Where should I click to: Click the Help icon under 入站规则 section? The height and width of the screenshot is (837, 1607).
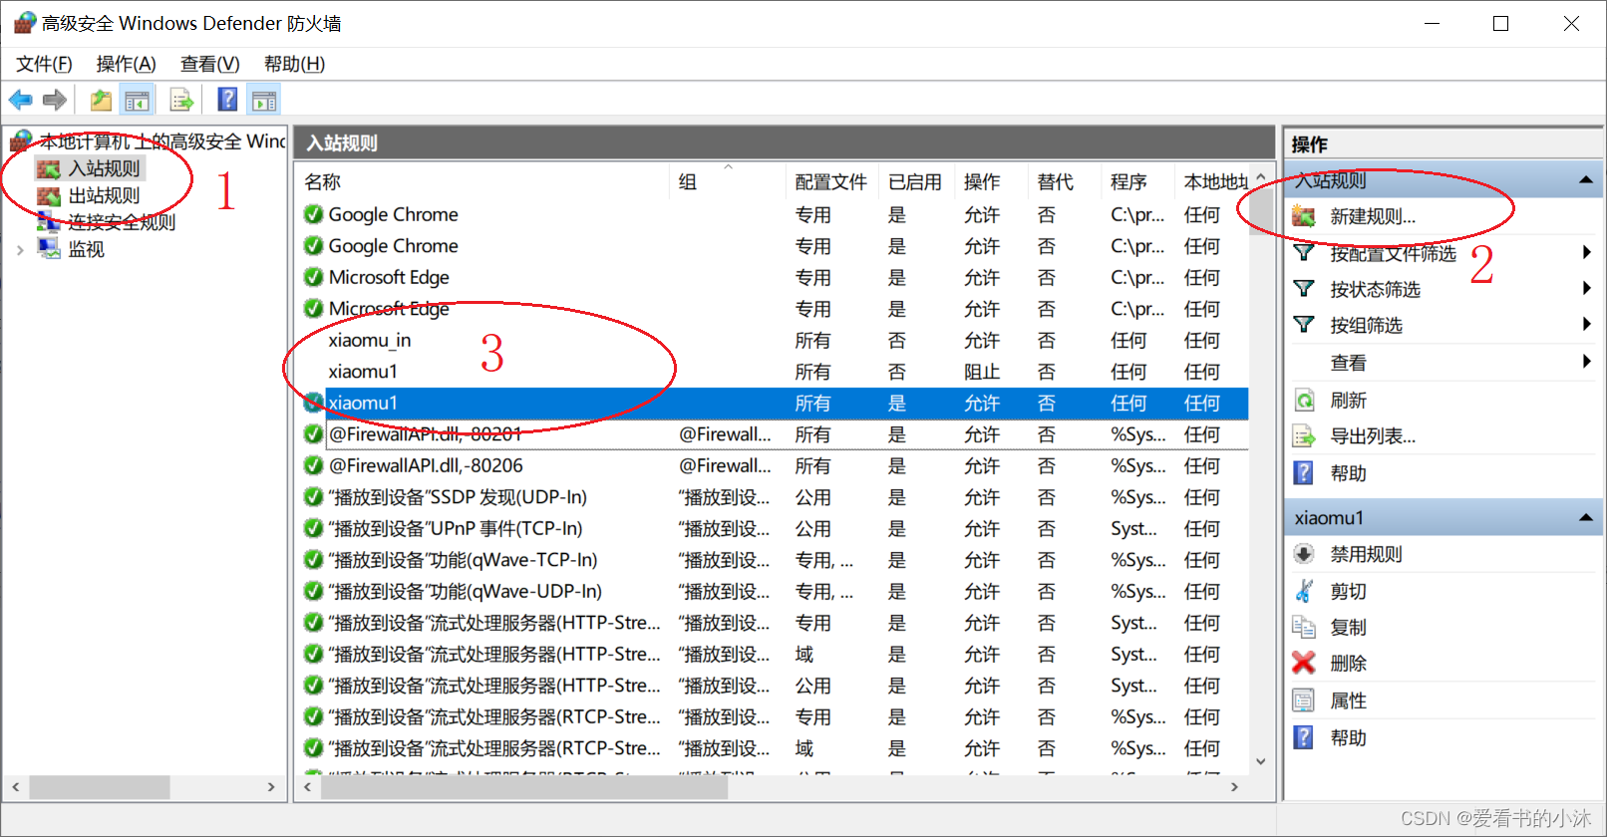1304,473
